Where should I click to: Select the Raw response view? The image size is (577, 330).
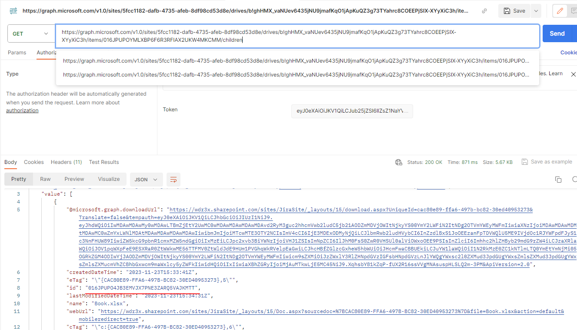point(45,179)
